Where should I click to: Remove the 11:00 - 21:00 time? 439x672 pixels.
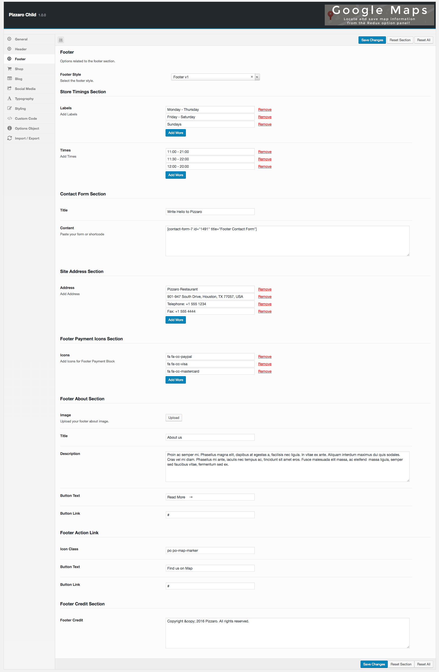coord(265,152)
